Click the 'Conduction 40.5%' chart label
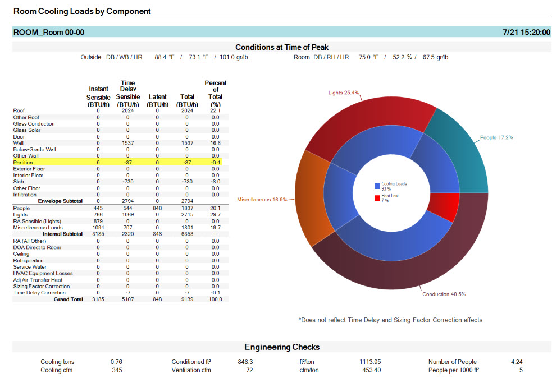The width and height of the screenshot is (552, 378). tap(444, 294)
